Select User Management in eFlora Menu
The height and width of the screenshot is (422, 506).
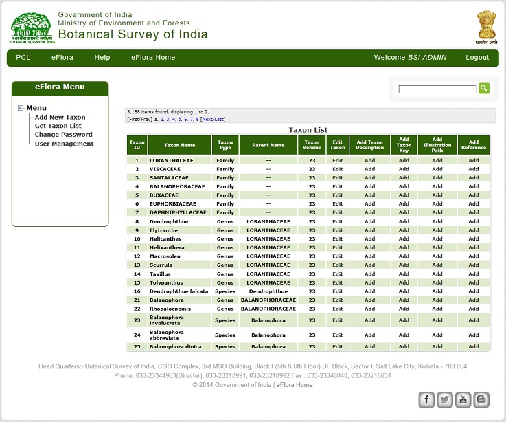pos(64,144)
